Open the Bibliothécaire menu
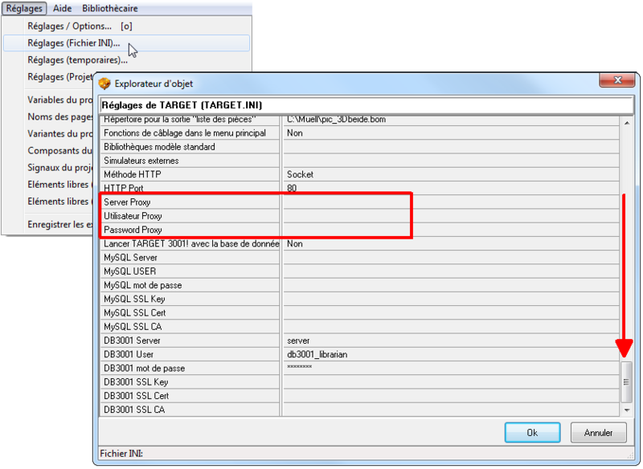Screen dimensions: 643x469 [x=110, y=8]
